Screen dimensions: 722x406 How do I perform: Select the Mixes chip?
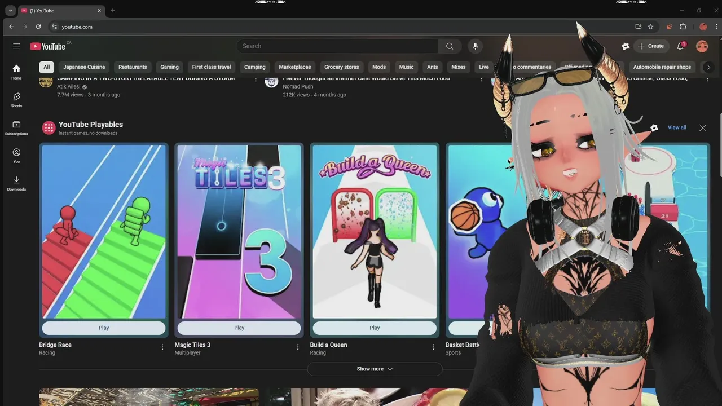click(459, 67)
